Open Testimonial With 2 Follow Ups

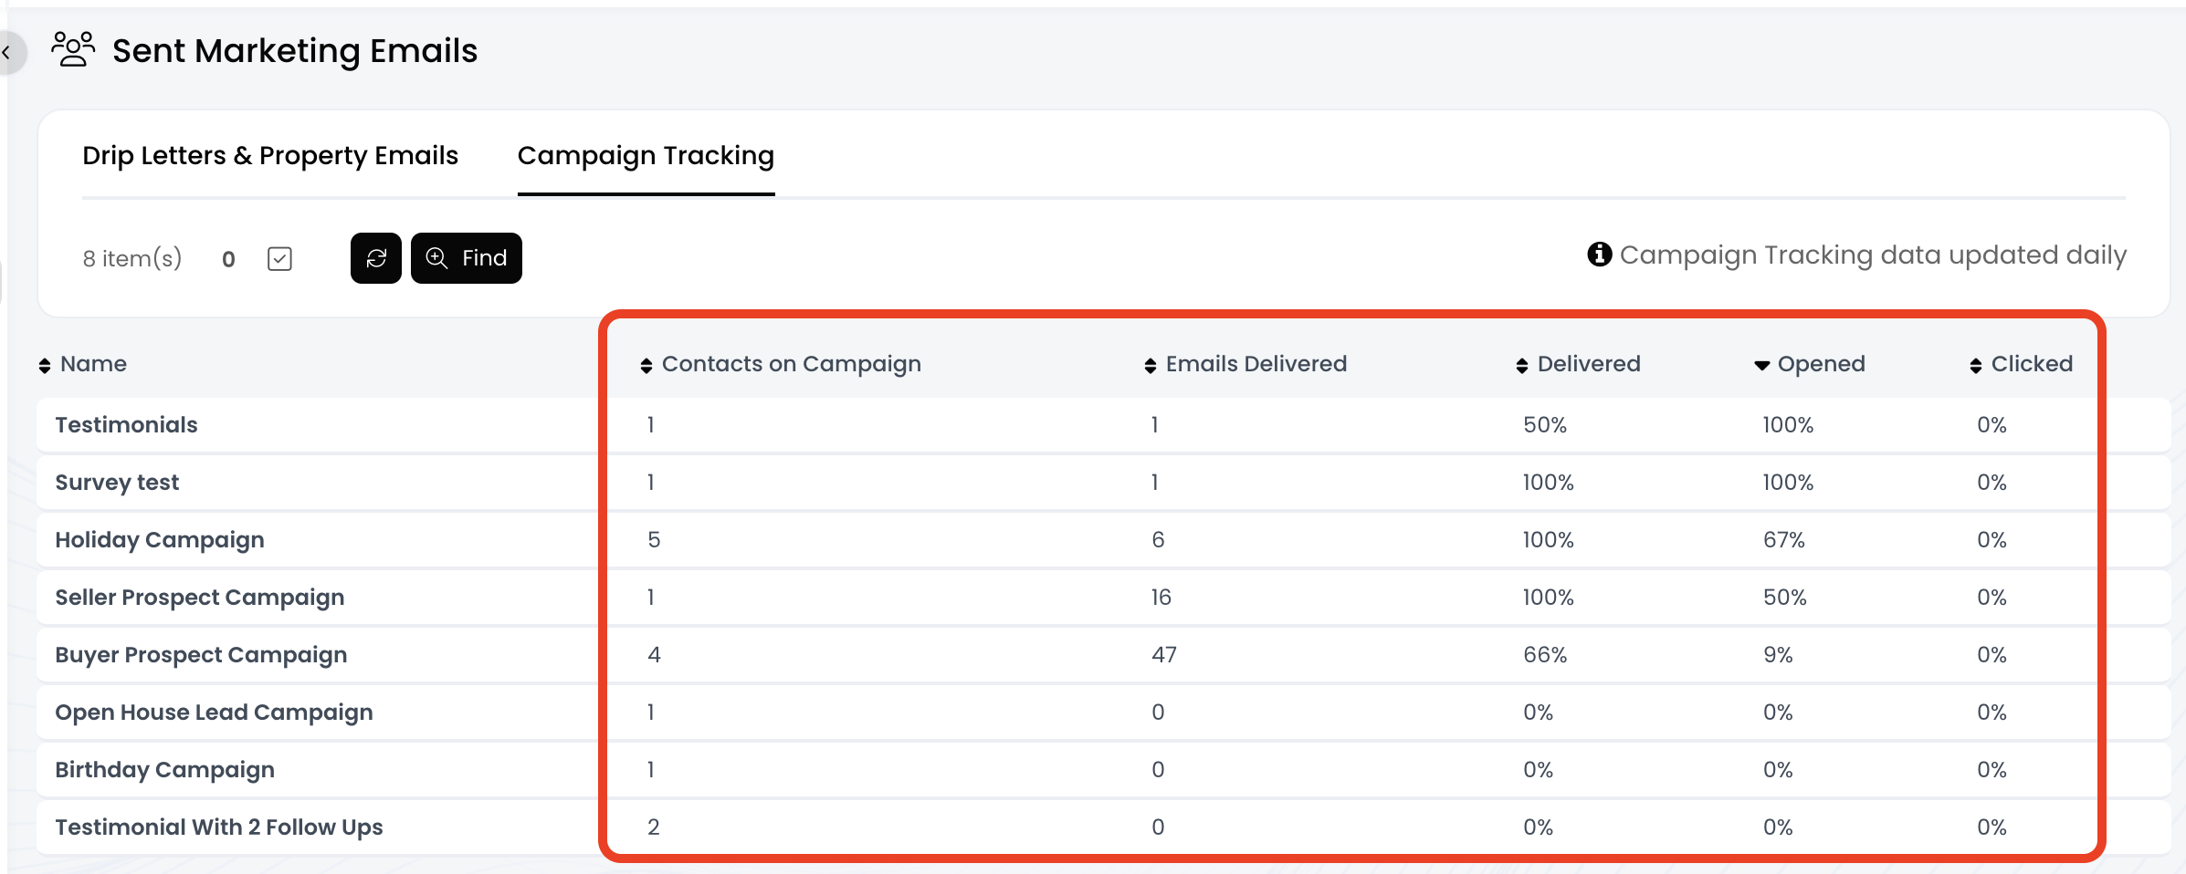point(219,827)
